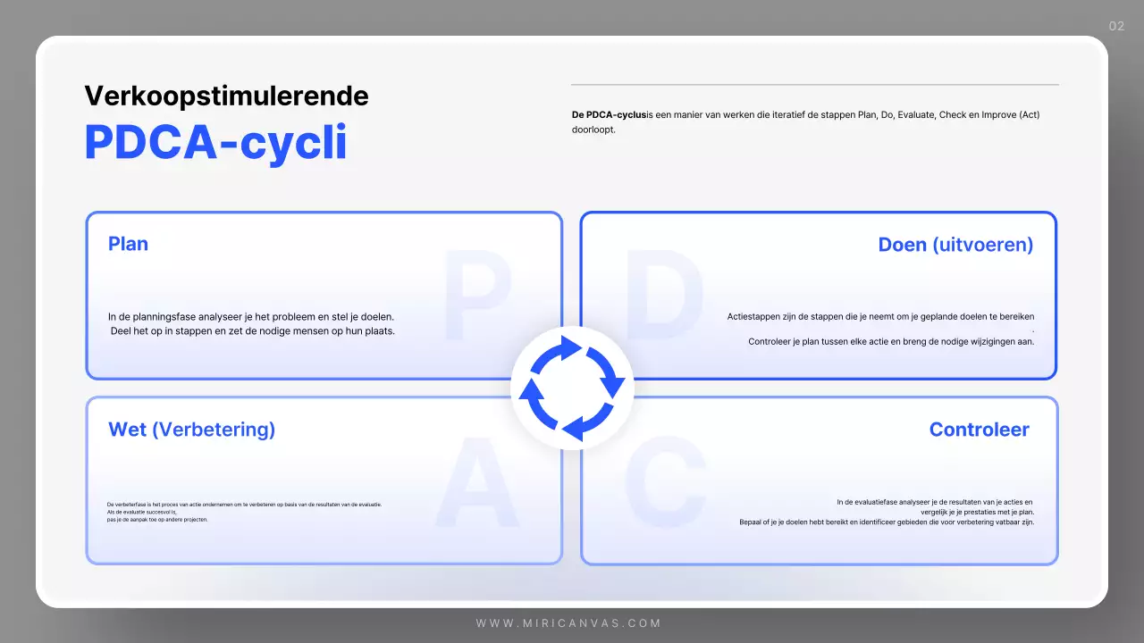The image size is (1144, 643).
Task: Open the WWW.MIRICANVAS.COM link
Action: pyautogui.click(x=568, y=623)
